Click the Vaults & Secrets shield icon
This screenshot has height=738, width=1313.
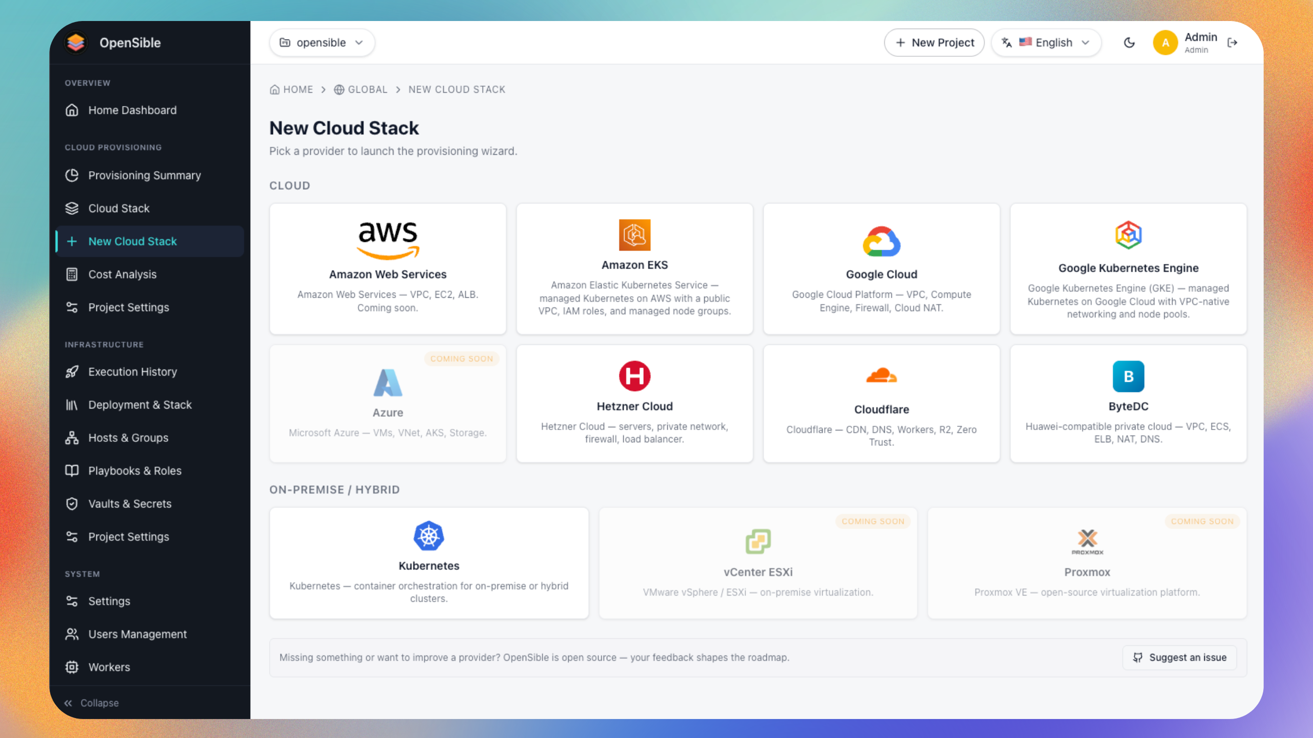[72, 504]
